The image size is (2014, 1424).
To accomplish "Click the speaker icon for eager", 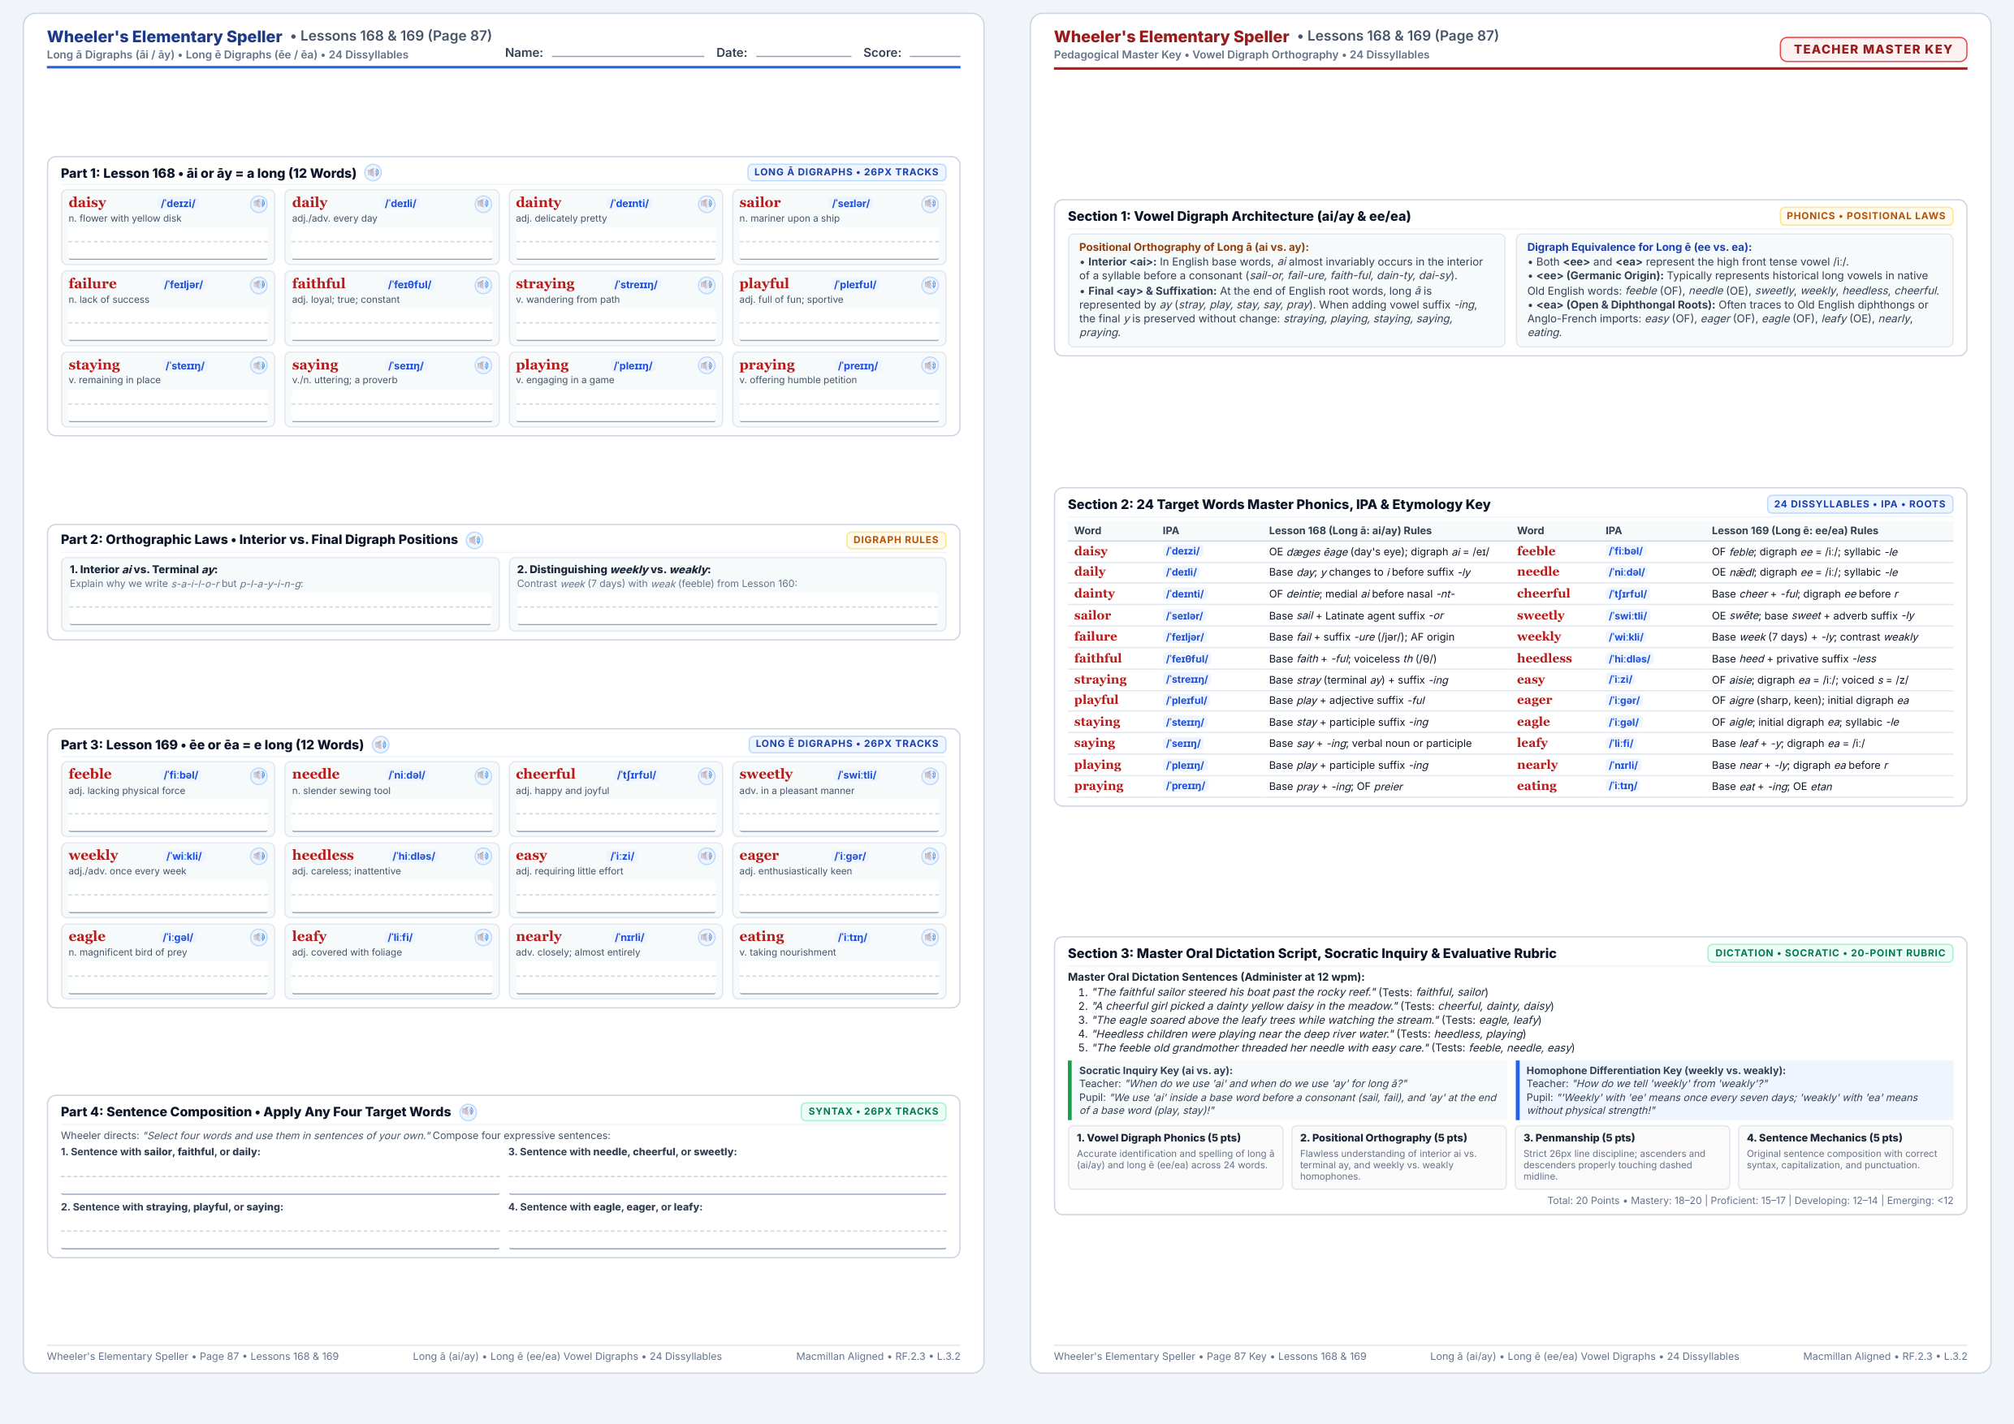I will (930, 856).
